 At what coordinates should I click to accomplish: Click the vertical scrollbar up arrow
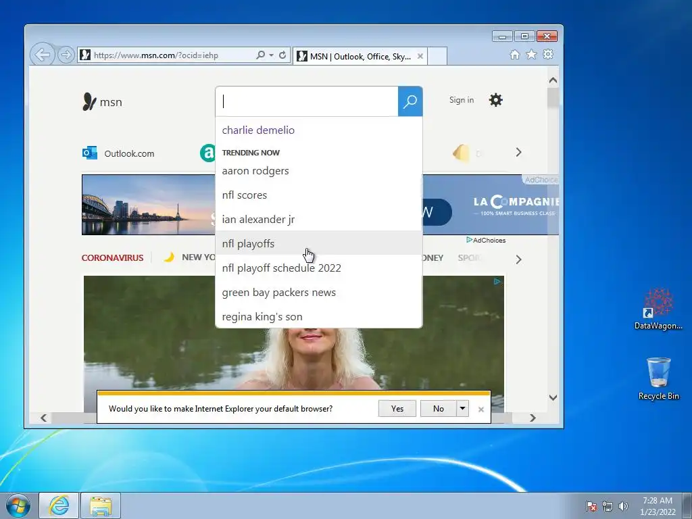(553, 80)
